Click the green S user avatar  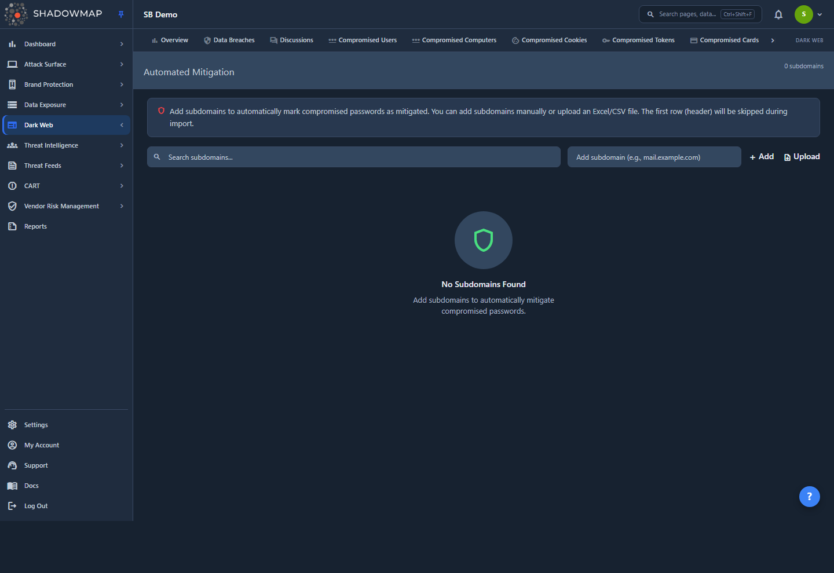[x=804, y=14]
